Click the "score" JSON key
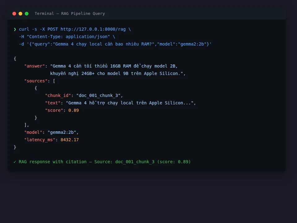 54,110
